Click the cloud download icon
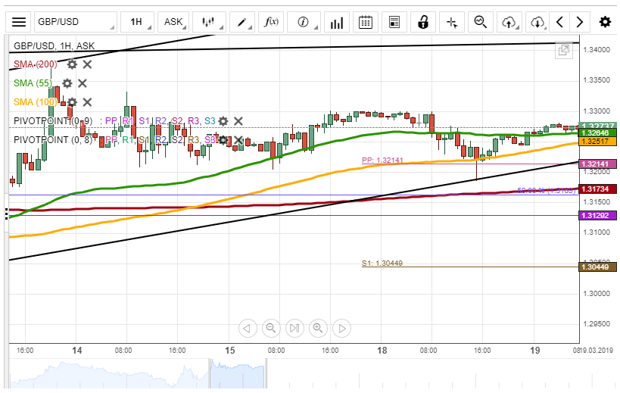Image resolution: width=620 pixels, height=393 pixels. tap(537, 22)
